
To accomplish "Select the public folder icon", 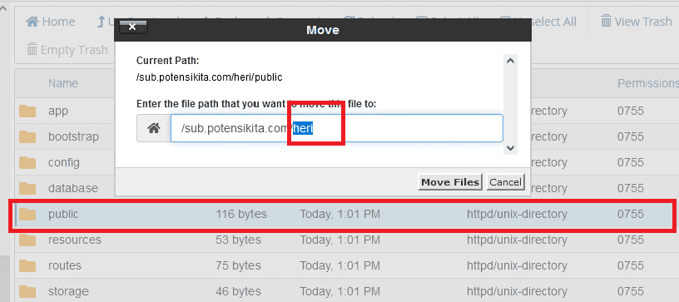I will pyautogui.click(x=27, y=214).
